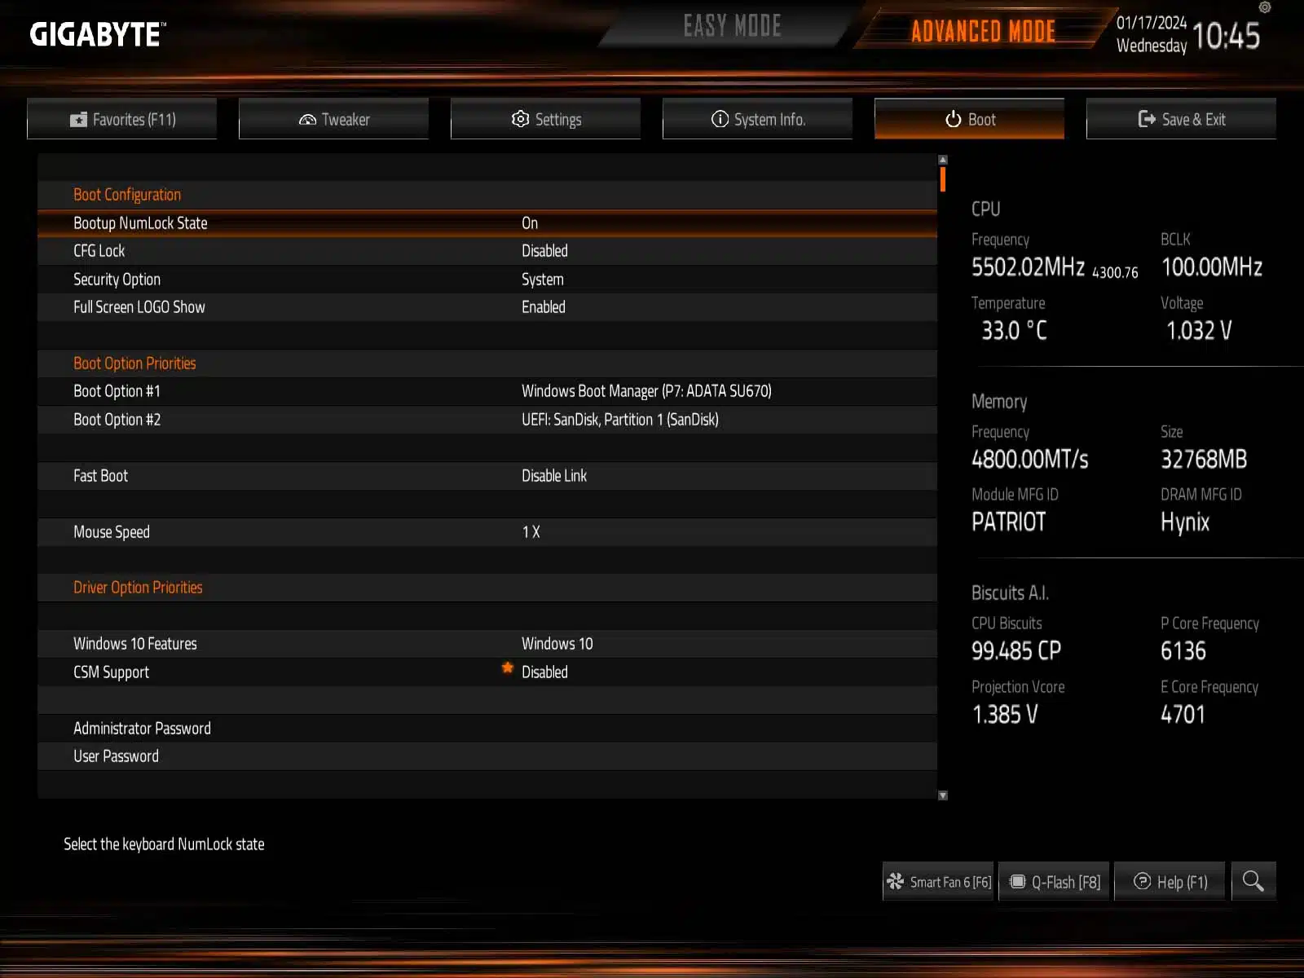Click the memory size 32768MB value

(1204, 460)
